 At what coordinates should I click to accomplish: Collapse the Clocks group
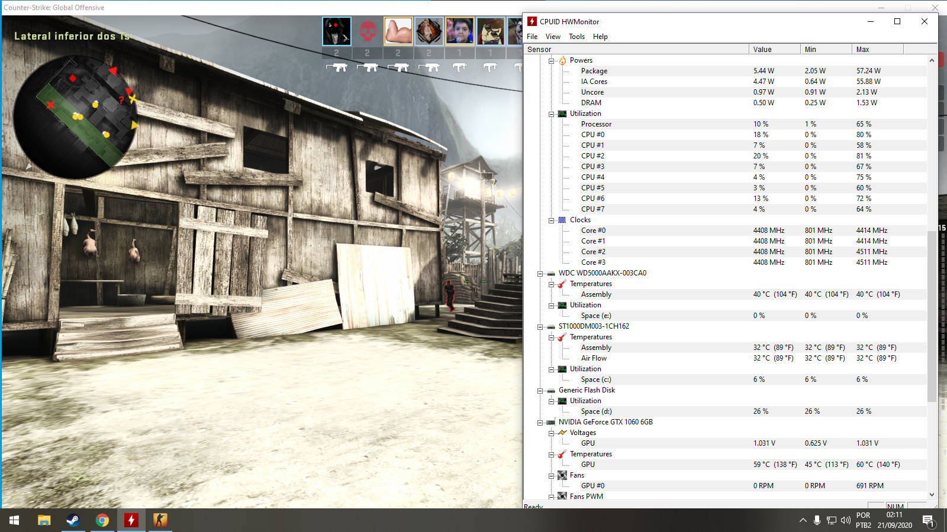click(x=551, y=220)
